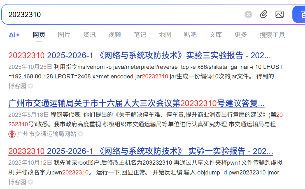This screenshot has height=189, width=305.
Task: Open the Ai+ search mode
Action: [x=14, y=35]
